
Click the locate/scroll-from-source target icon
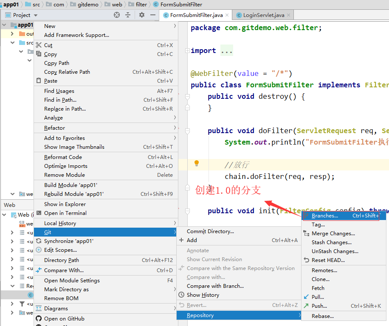(117, 15)
